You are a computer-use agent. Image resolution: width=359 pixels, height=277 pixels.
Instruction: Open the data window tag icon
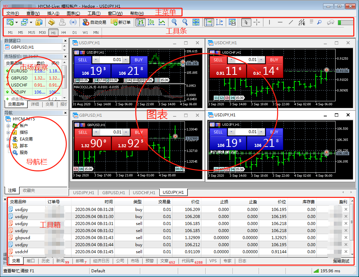click(x=52, y=22)
